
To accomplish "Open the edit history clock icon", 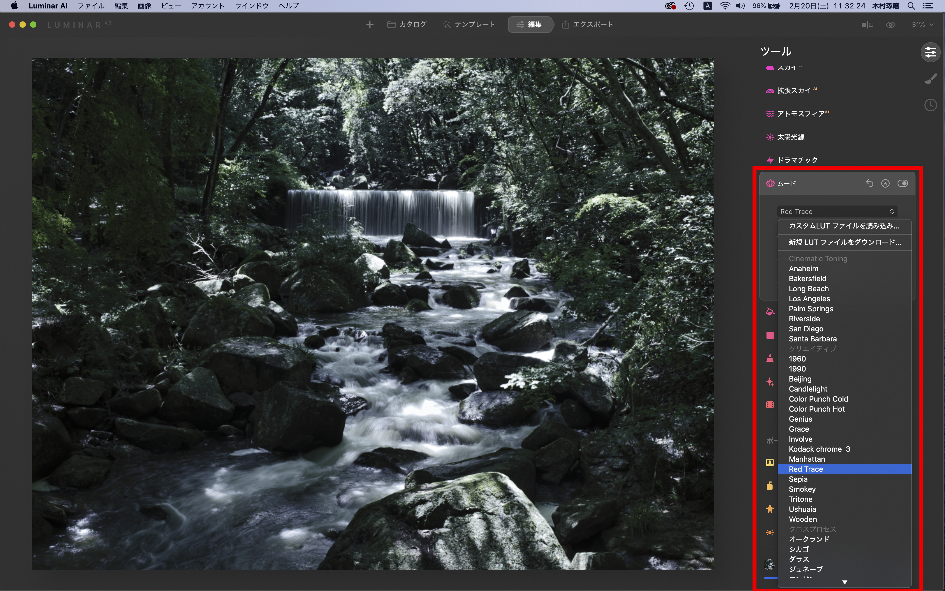I will 930,105.
